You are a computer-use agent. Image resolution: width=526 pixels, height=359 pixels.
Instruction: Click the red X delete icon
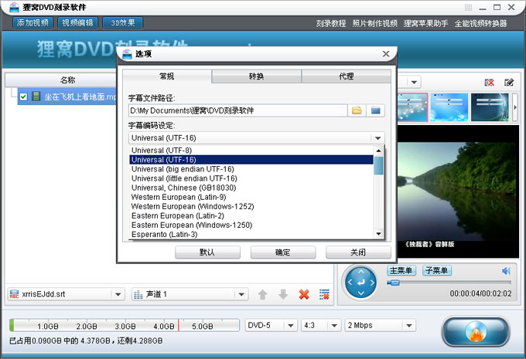point(304,294)
